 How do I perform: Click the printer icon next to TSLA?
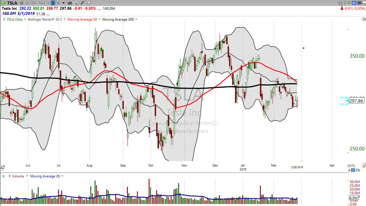tap(21, 3)
